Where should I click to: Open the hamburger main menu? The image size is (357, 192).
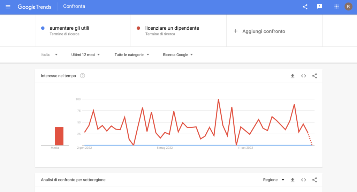8,7
